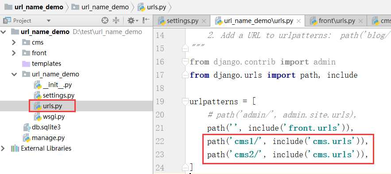The width and height of the screenshot is (391, 174).
Task: Fold the docstring at line 15
Action: 185,48
